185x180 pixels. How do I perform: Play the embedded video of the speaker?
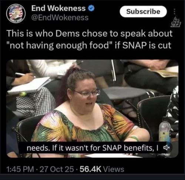(92, 109)
